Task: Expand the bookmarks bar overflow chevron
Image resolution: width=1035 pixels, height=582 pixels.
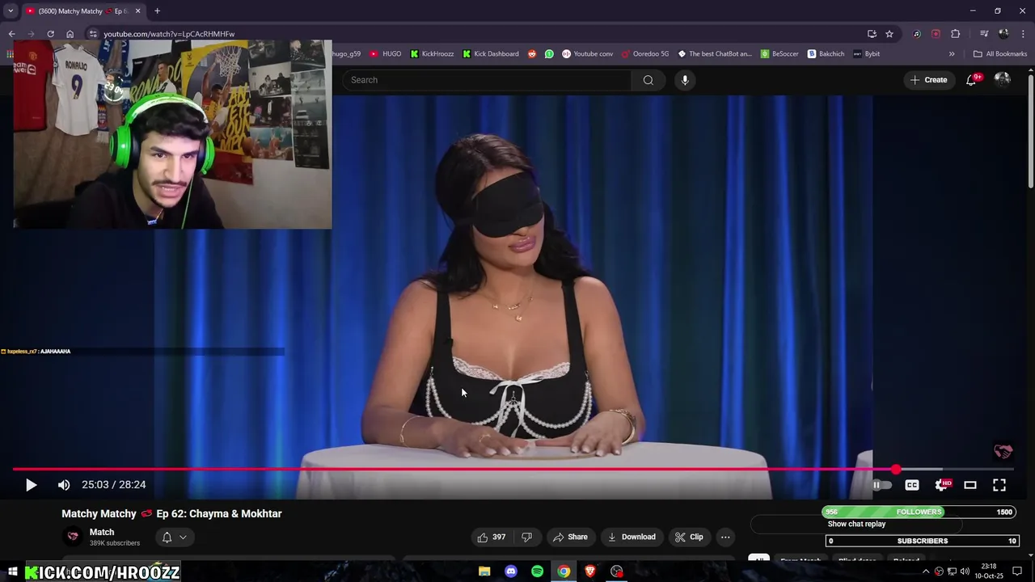Action: pos(952,54)
